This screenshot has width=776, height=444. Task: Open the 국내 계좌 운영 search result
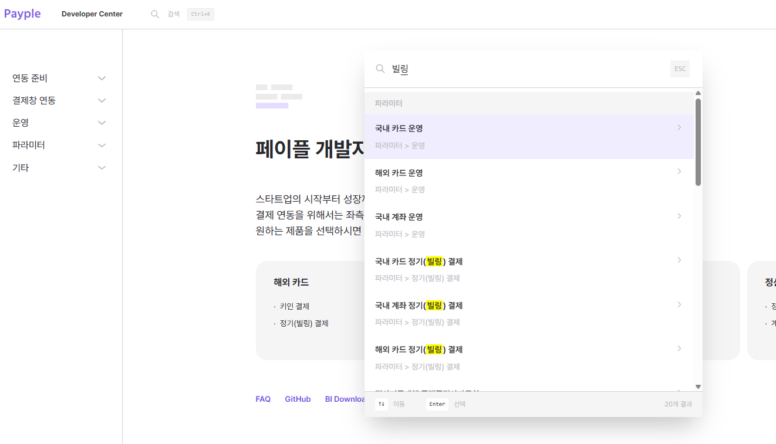click(529, 225)
